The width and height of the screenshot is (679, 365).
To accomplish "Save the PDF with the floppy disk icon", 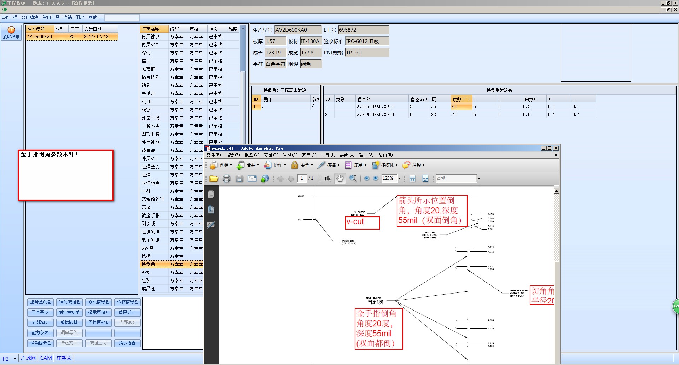I will 239,179.
